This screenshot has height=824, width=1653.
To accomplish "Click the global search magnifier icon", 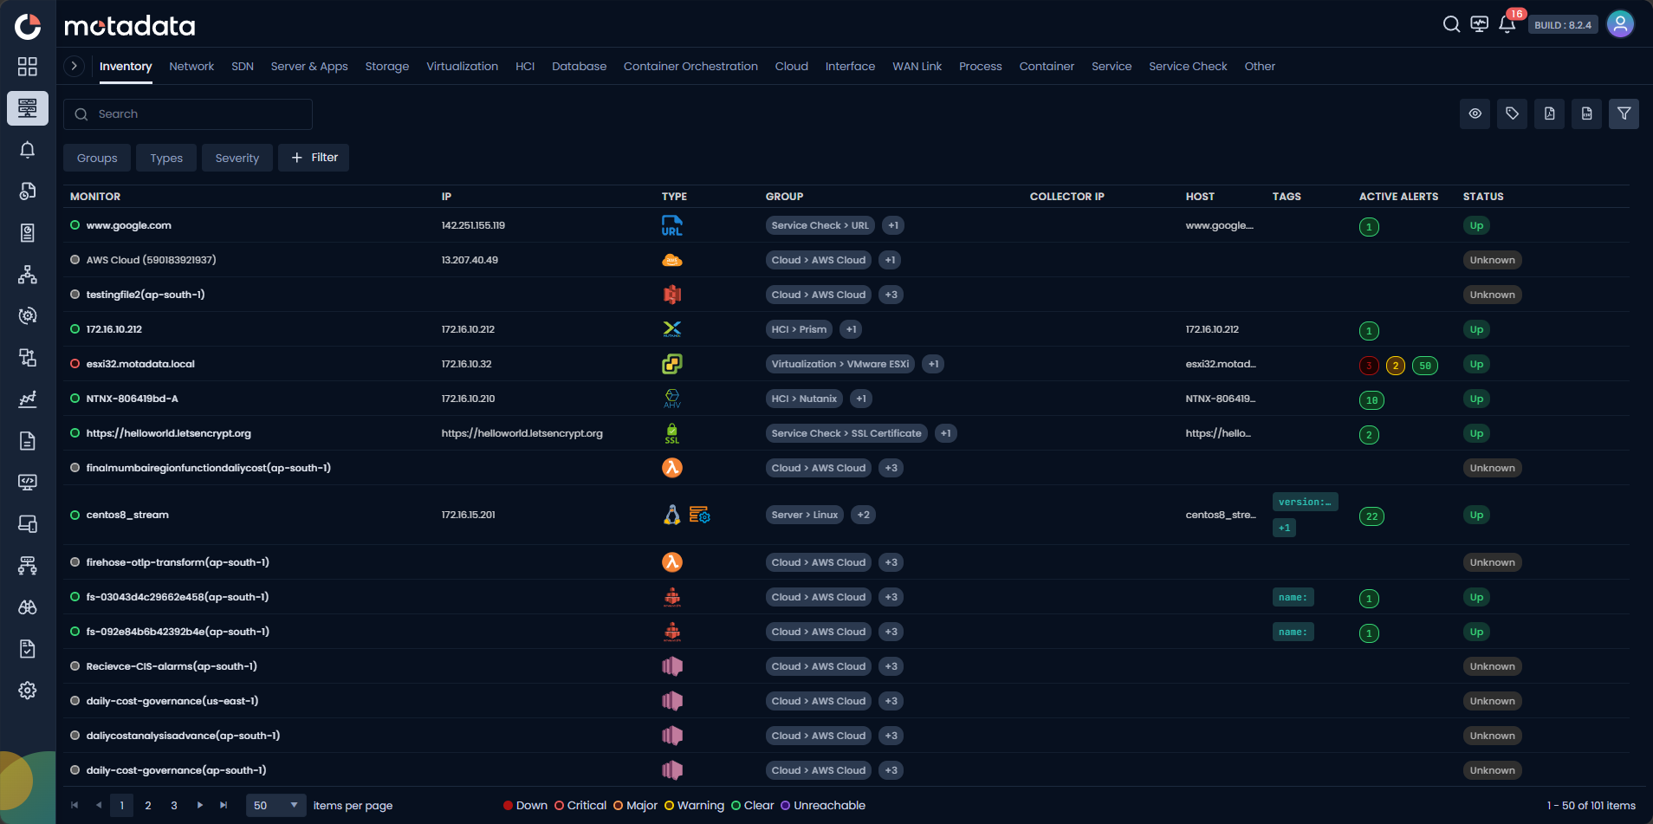I will 1451,24.
